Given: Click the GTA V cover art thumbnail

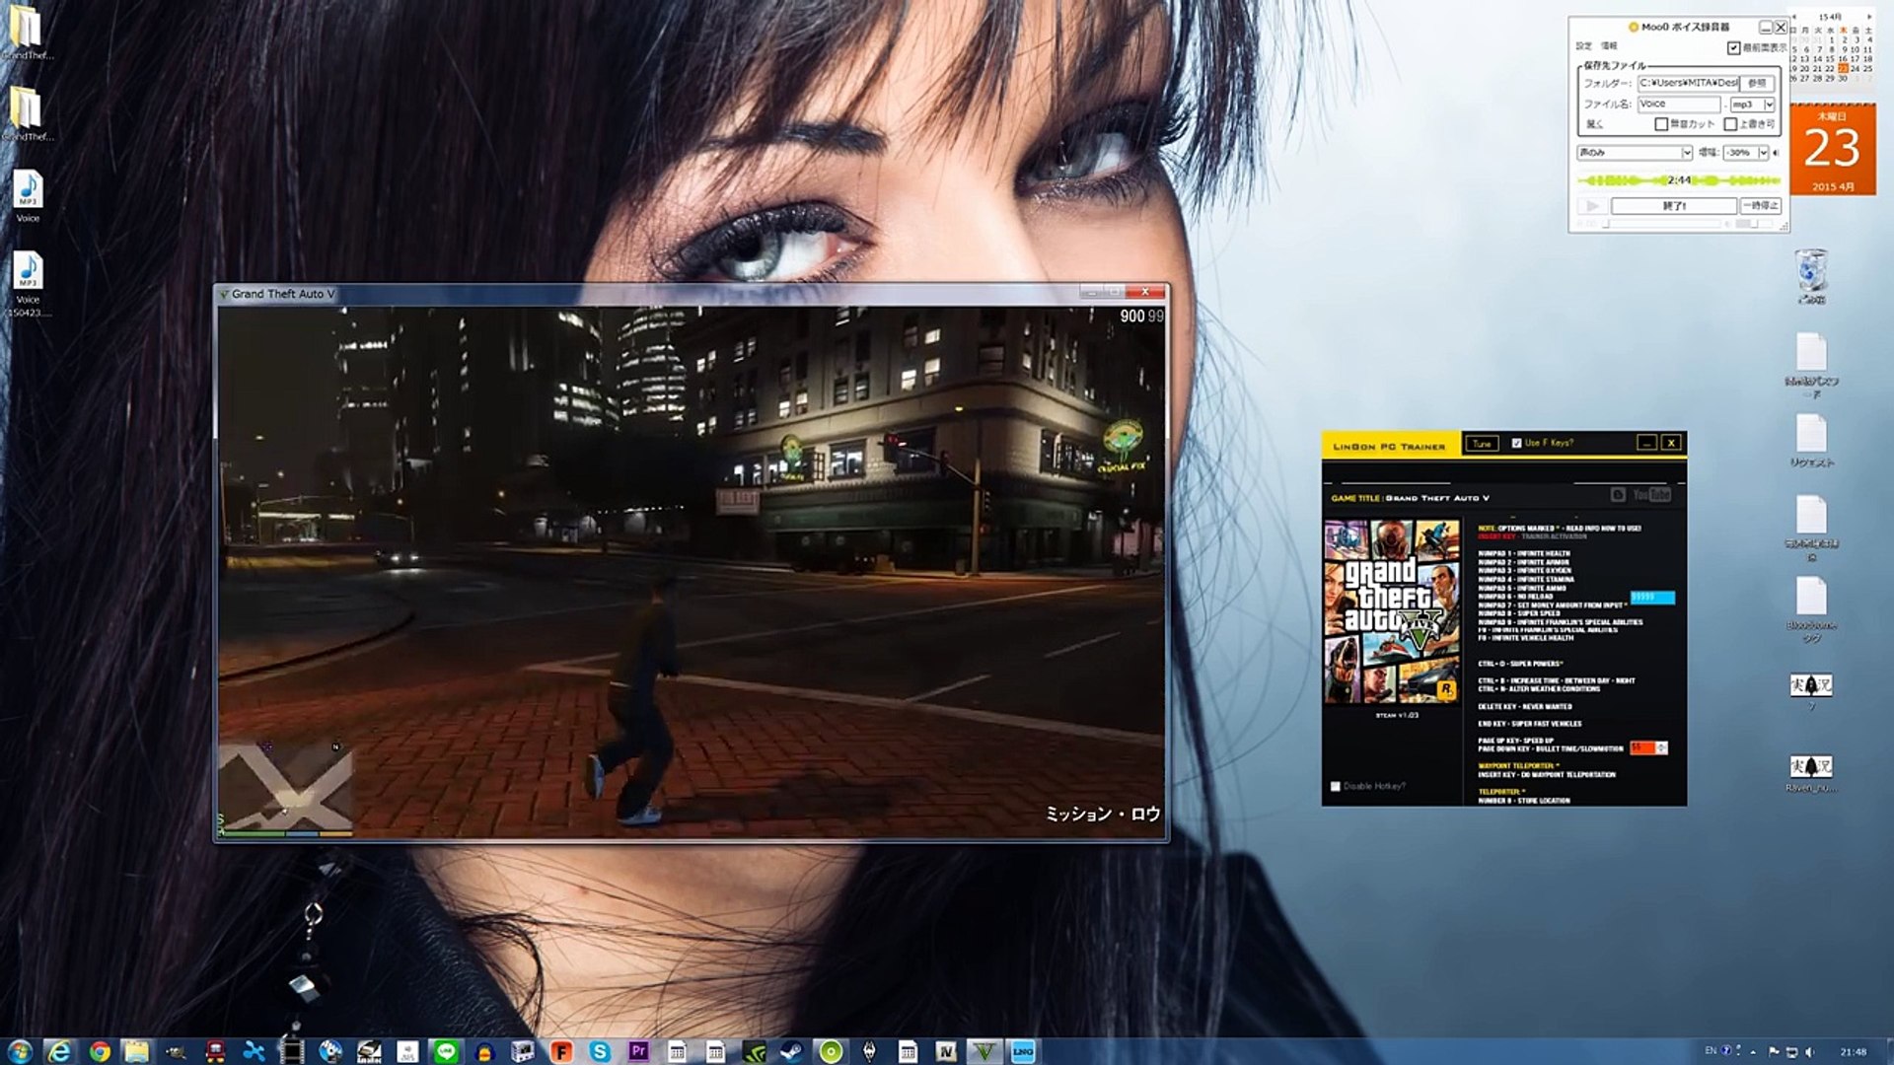Looking at the screenshot, I should point(1392,611).
